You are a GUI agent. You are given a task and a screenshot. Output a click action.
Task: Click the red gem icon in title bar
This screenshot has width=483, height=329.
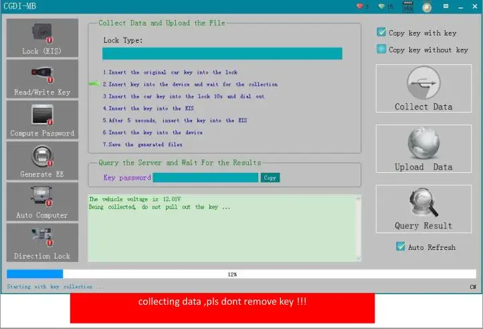(360, 6)
